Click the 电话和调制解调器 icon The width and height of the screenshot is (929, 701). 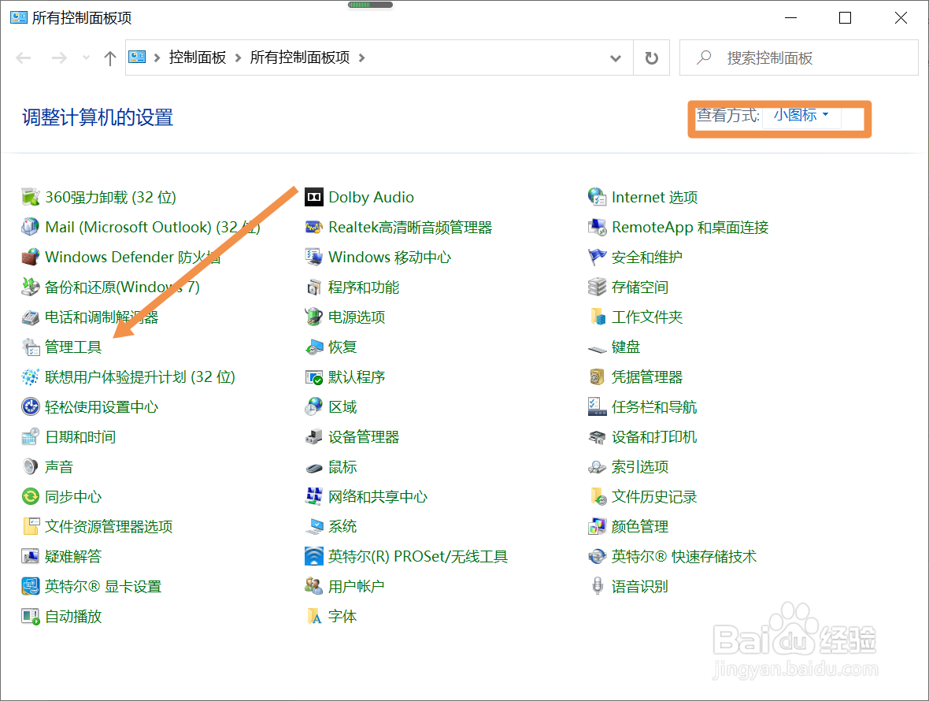click(x=30, y=317)
